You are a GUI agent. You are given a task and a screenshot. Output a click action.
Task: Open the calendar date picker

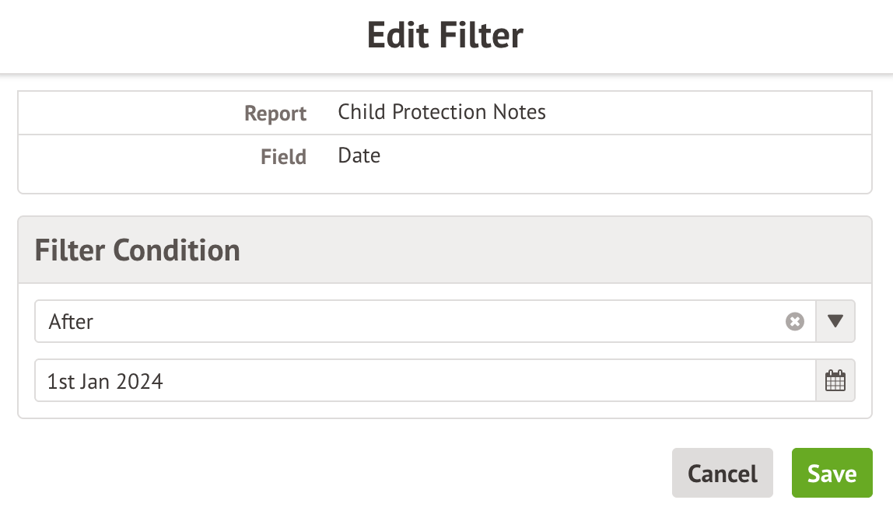click(835, 381)
